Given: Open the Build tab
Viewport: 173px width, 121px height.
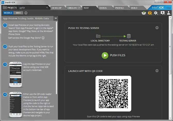Looking at the screenshot, I should pyautogui.click(x=134, y=8).
